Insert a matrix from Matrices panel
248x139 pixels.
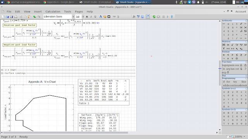click(x=224, y=45)
